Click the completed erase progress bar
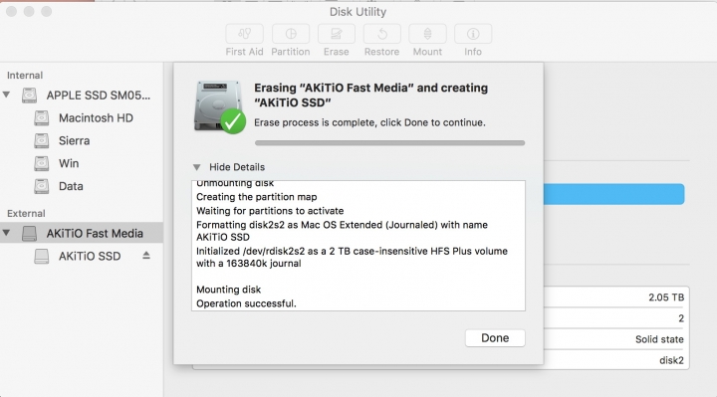Viewport: 717px width, 397px height. 389,143
